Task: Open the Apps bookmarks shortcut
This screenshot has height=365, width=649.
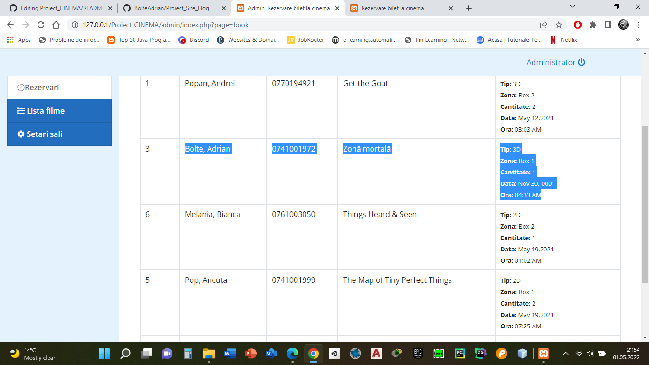Action: pyautogui.click(x=19, y=40)
